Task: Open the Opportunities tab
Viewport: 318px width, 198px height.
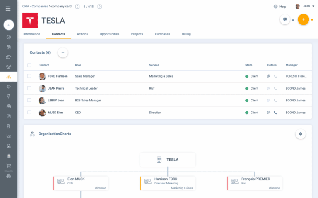Action: pyautogui.click(x=109, y=34)
